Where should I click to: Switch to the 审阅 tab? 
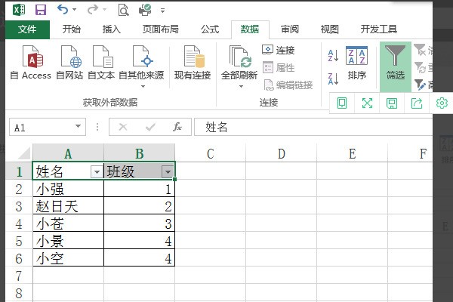click(290, 29)
